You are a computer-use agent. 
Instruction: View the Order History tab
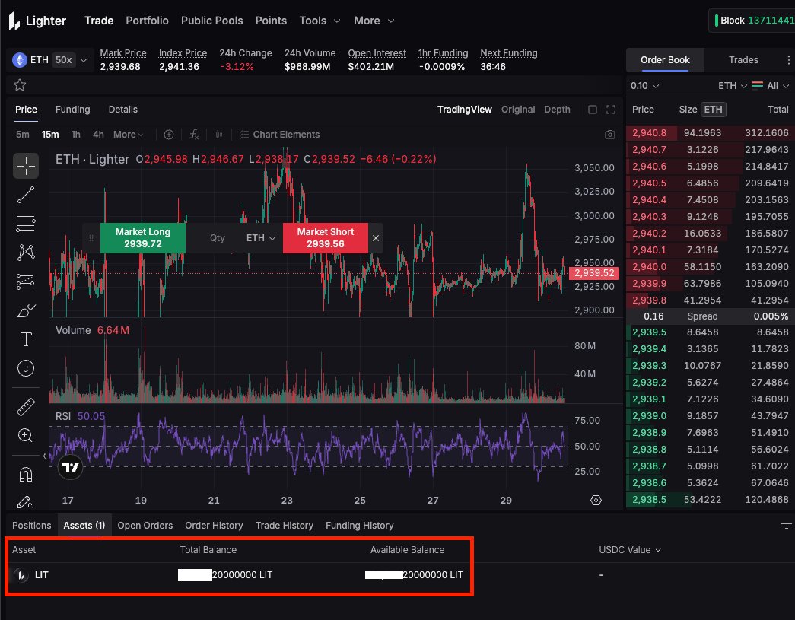coord(214,526)
